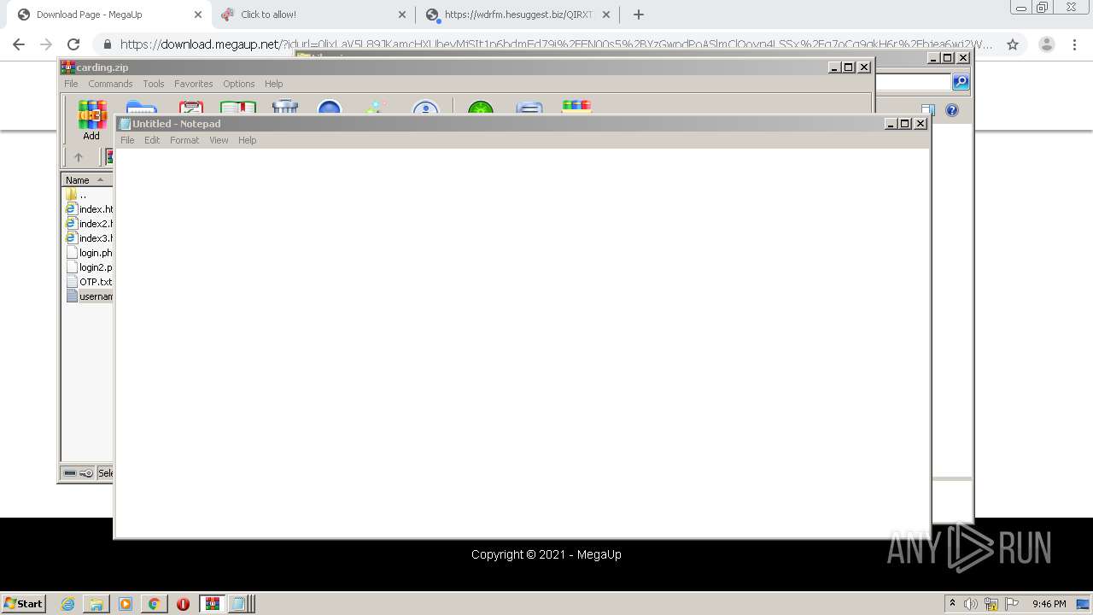
Task: Click the Delete trash icon in WinRAR toolbar
Action: point(284,107)
